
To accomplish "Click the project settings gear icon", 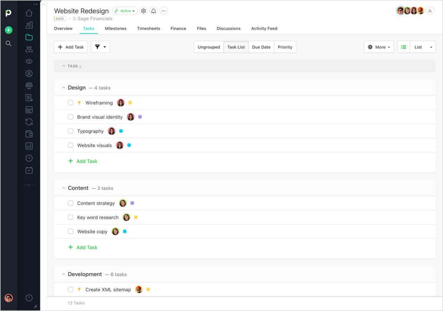I will 144,11.
